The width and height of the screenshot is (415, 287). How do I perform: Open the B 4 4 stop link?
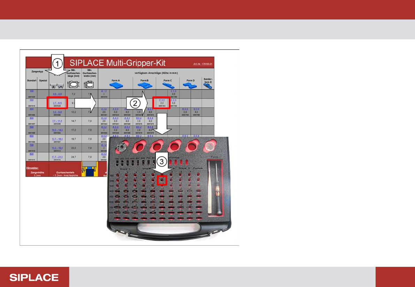150,118
